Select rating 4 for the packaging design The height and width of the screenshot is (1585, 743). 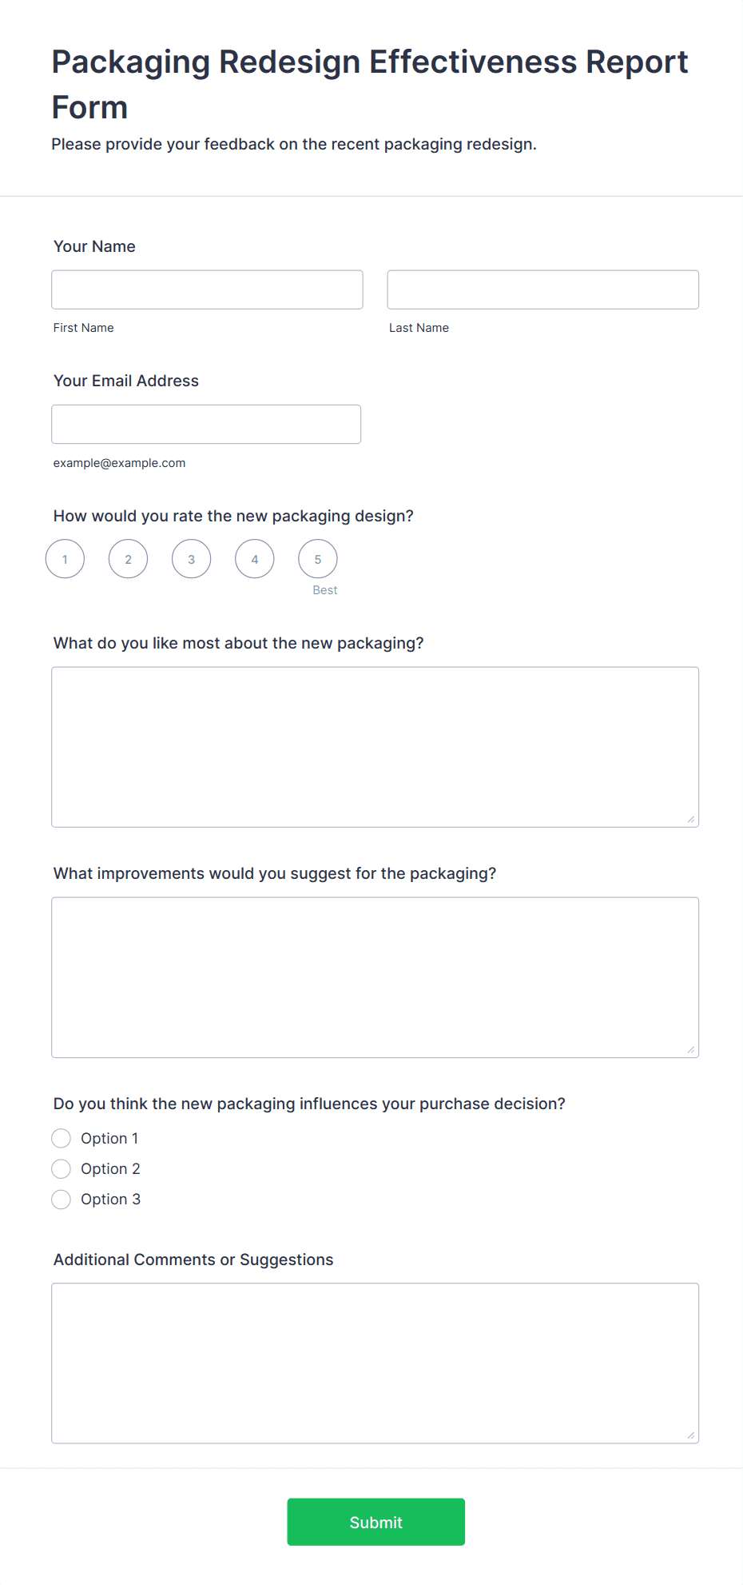click(254, 558)
